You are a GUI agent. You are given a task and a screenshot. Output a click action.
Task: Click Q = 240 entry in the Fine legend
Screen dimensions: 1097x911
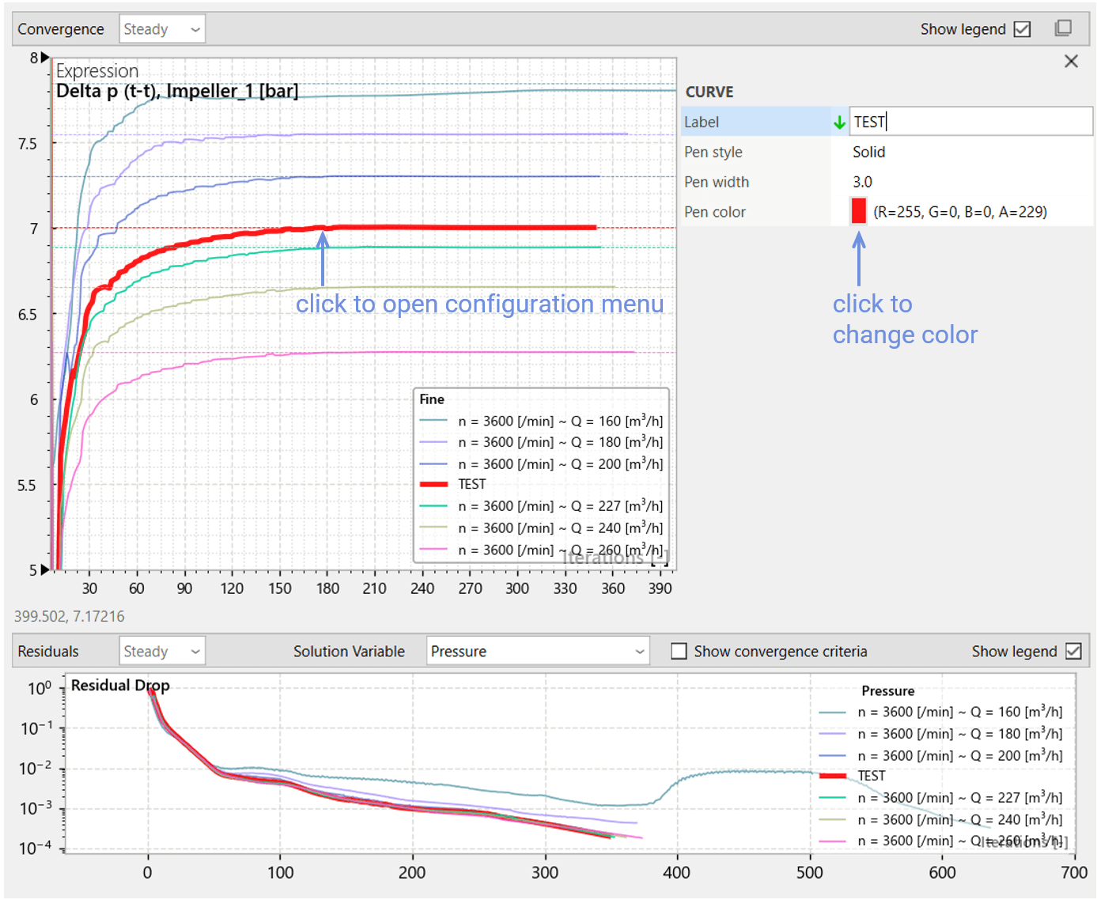(x=541, y=528)
